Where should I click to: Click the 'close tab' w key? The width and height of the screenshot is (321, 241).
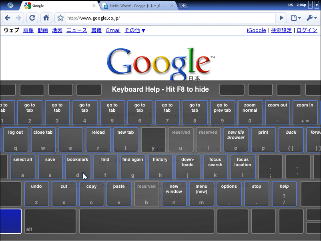point(43,140)
